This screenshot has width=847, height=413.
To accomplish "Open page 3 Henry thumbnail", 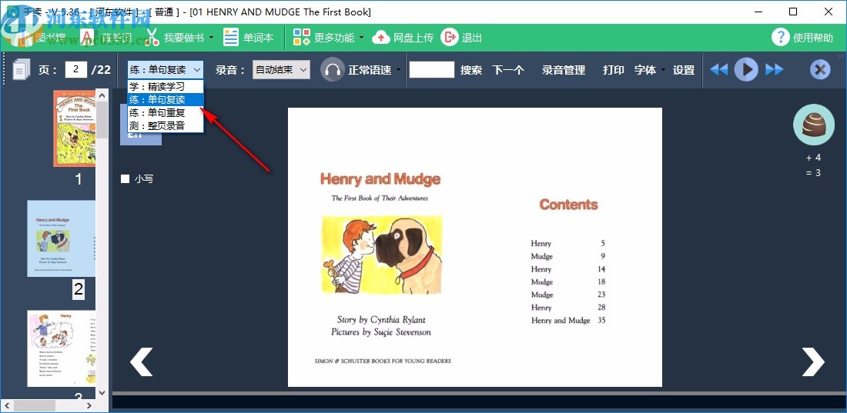I will [62, 348].
